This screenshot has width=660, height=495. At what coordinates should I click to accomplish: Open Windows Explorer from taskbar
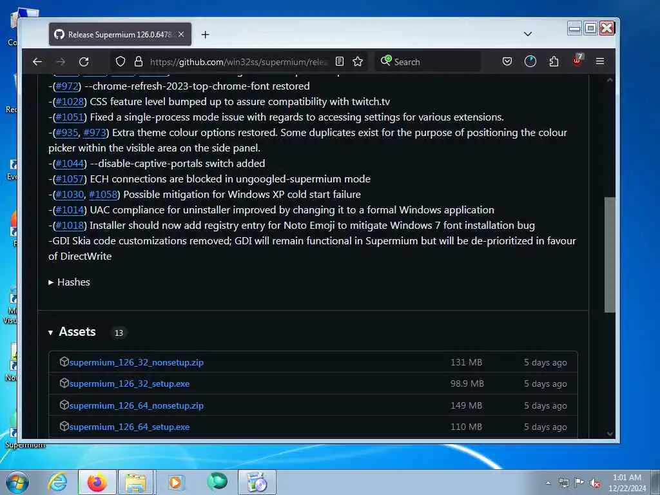click(x=135, y=482)
